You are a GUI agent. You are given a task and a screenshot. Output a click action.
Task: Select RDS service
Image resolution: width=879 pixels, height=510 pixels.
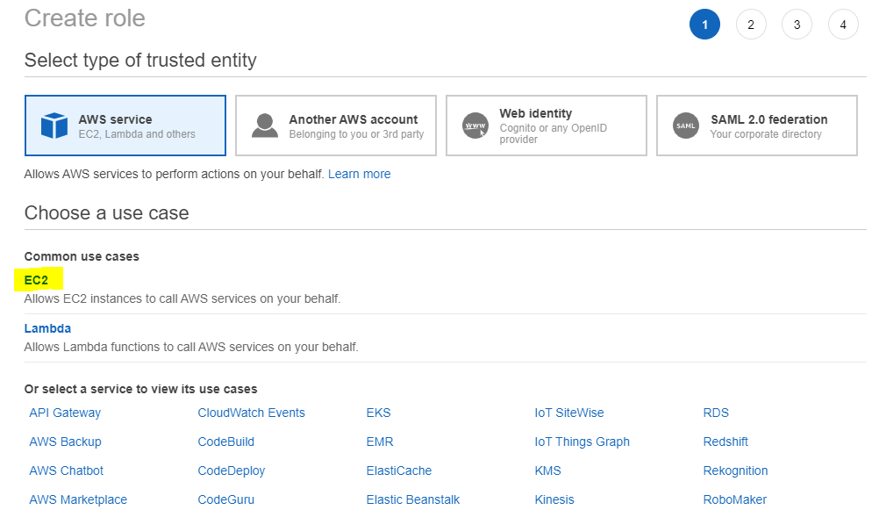716,413
